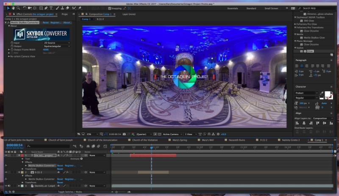
Task: Click the About link for SkyBox Converter
Action: [x=67, y=22]
